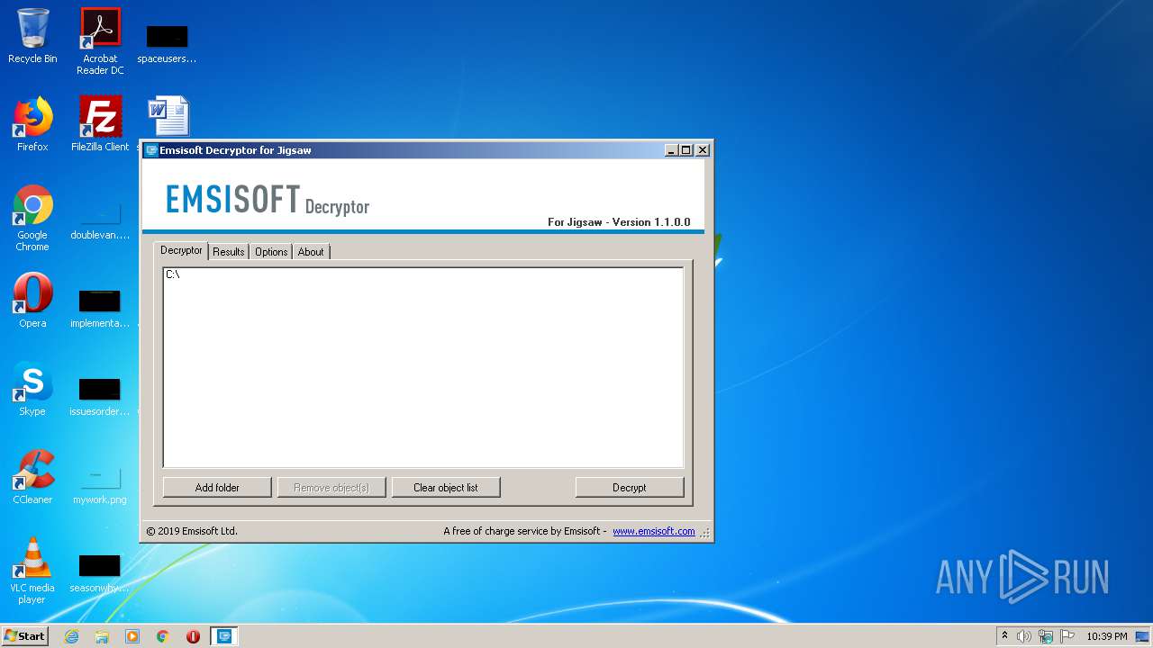Click the Decrypt button

click(630, 487)
